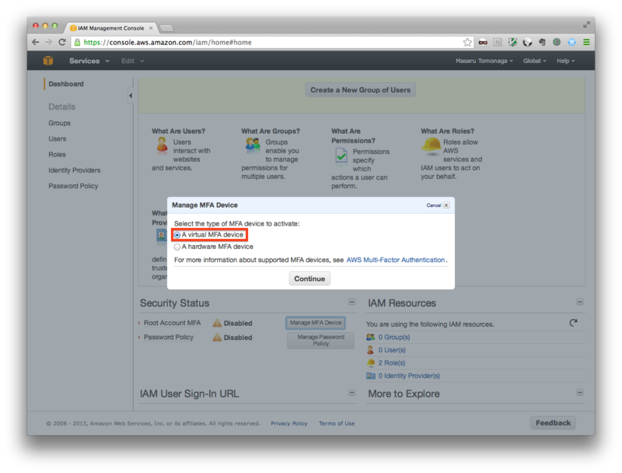622x473 pixels.
Task: Collapse the IAM User Sign-In URL section
Action: pyautogui.click(x=352, y=392)
